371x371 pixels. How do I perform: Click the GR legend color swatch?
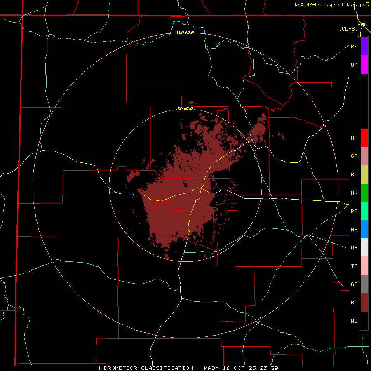(364, 156)
